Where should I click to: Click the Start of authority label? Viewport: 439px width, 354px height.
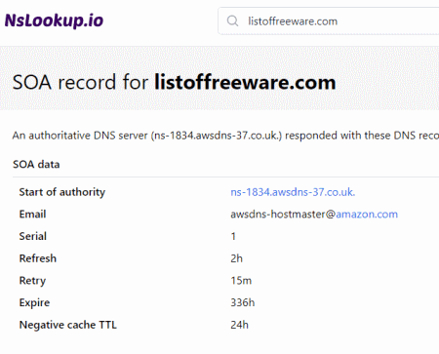coord(62,192)
